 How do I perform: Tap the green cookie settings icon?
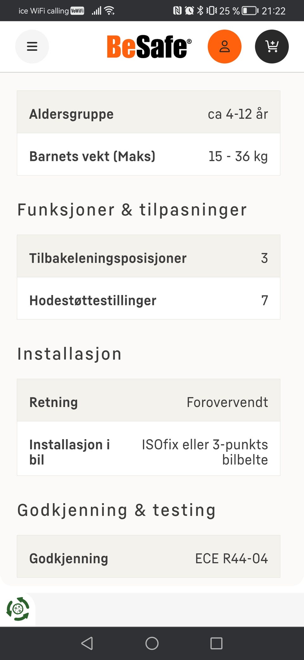(18, 609)
